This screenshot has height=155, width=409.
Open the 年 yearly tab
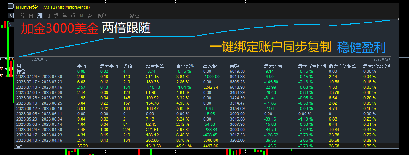click(x=65, y=16)
